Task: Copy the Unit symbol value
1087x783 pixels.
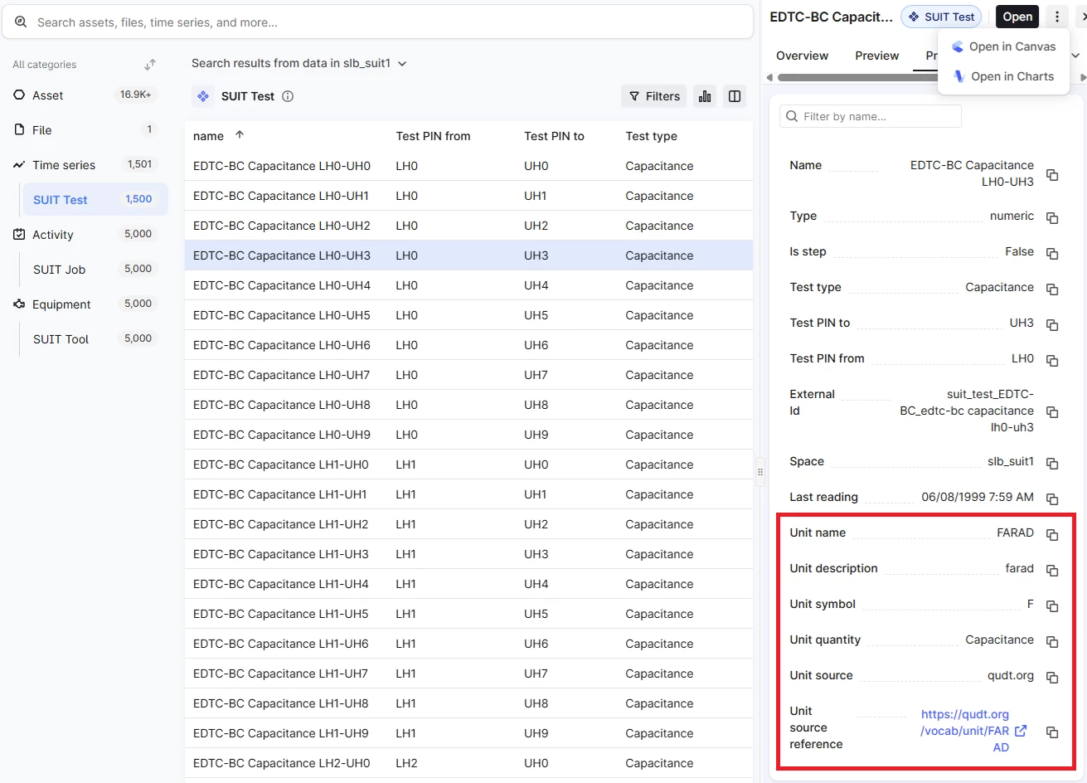Action: tap(1051, 605)
